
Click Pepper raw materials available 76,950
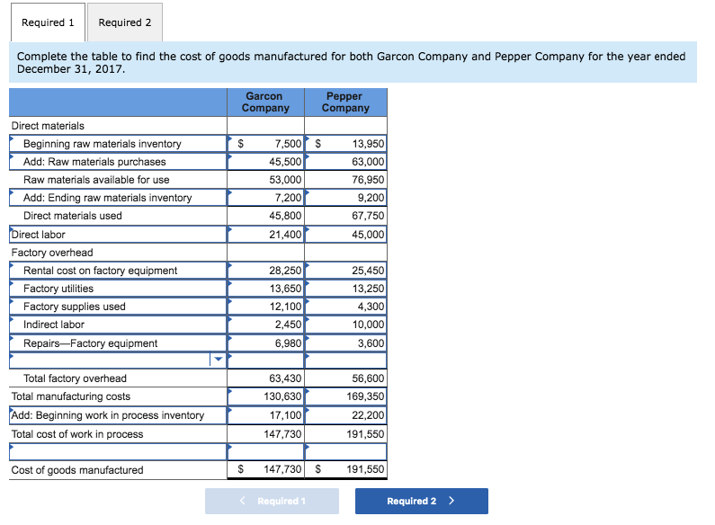coord(345,180)
